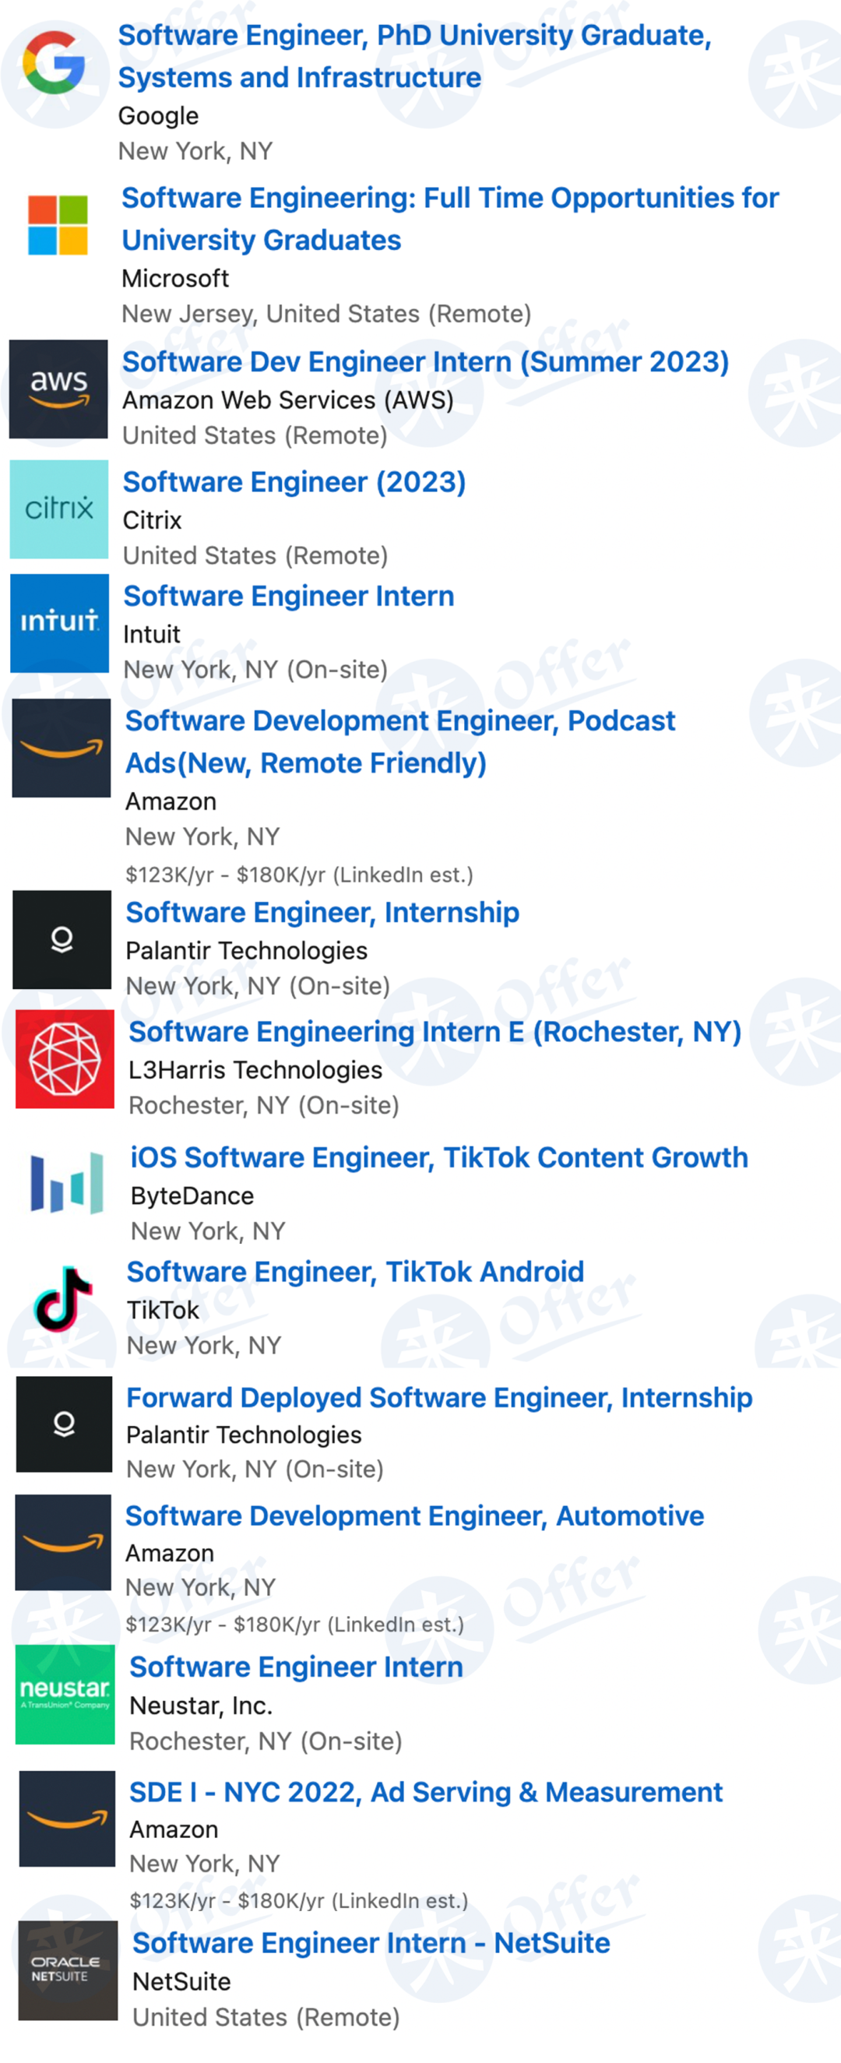841x2063 pixels.
Task: Click the Citrix logo
Action: click(58, 509)
